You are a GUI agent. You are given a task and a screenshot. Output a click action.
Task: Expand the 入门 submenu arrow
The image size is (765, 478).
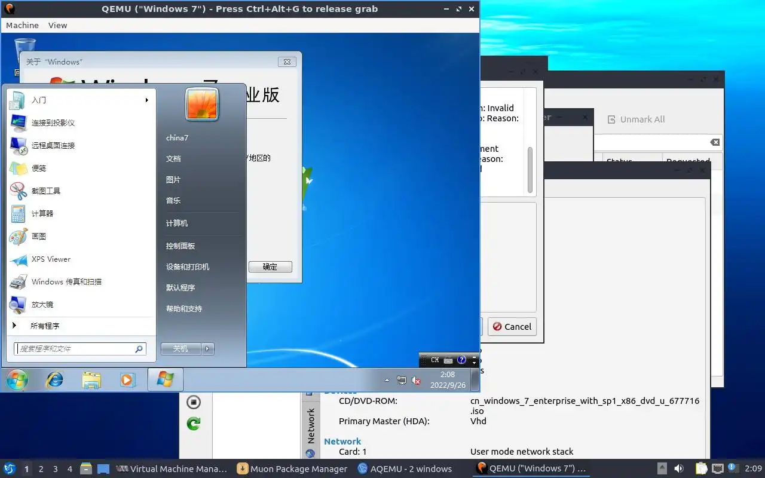pos(146,100)
